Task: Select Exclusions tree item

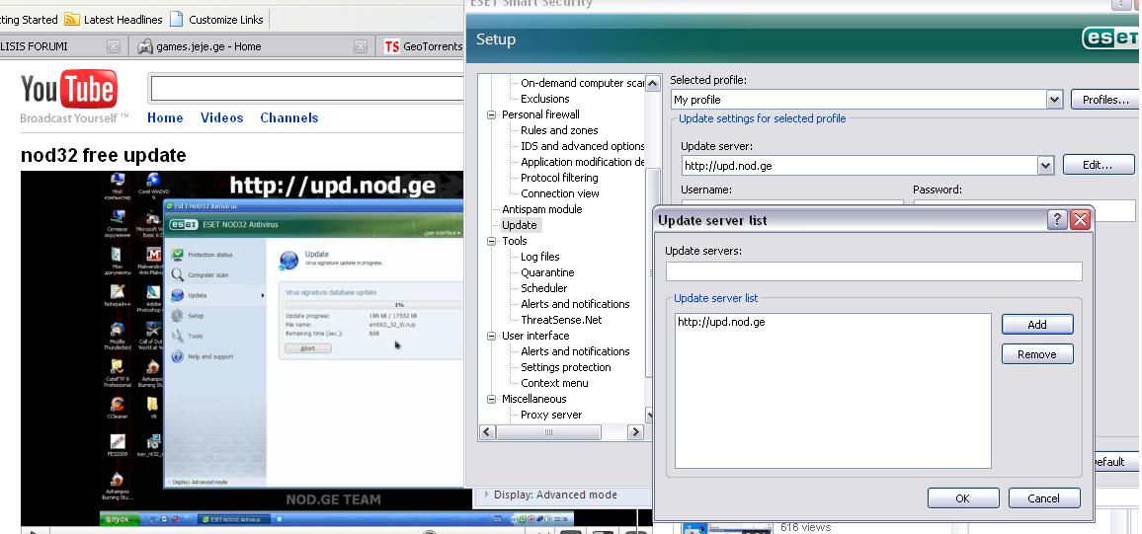Action: (544, 99)
